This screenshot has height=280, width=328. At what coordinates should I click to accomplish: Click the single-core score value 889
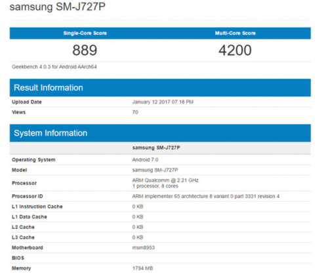pyautogui.click(x=85, y=50)
